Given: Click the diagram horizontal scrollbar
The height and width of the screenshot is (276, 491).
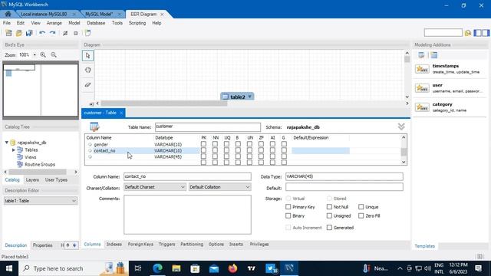Looking at the screenshot, I should [x=164, y=103].
